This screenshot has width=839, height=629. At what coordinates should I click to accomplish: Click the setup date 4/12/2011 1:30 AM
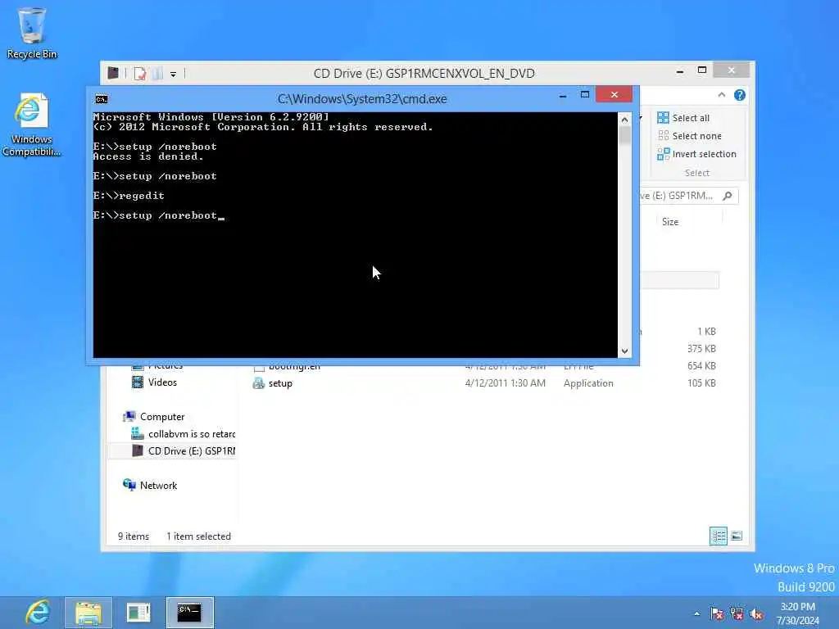click(505, 383)
